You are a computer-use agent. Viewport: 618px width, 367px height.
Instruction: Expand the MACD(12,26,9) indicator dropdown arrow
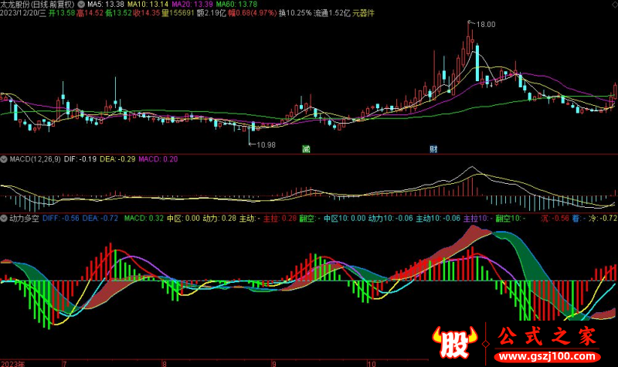(x=4, y=159)
